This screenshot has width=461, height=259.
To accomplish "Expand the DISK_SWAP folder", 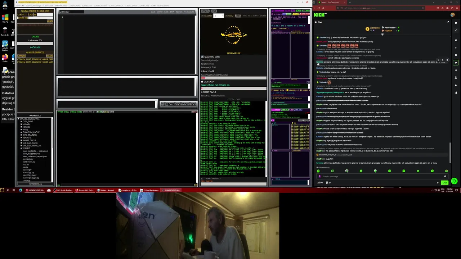I will (21, 122).
